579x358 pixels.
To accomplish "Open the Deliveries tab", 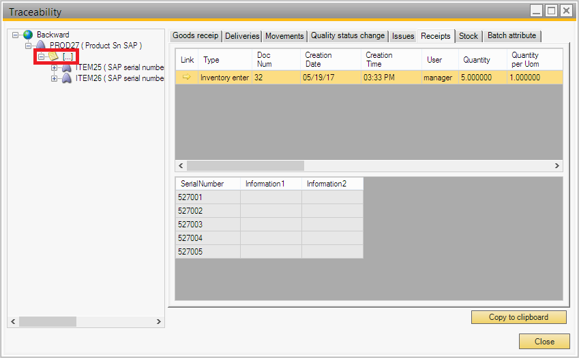I will coord(242,36).
